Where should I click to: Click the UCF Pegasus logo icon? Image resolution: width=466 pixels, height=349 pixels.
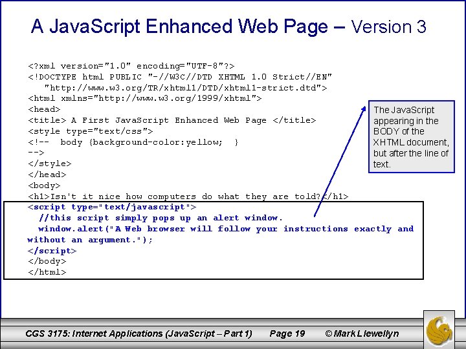439,331
